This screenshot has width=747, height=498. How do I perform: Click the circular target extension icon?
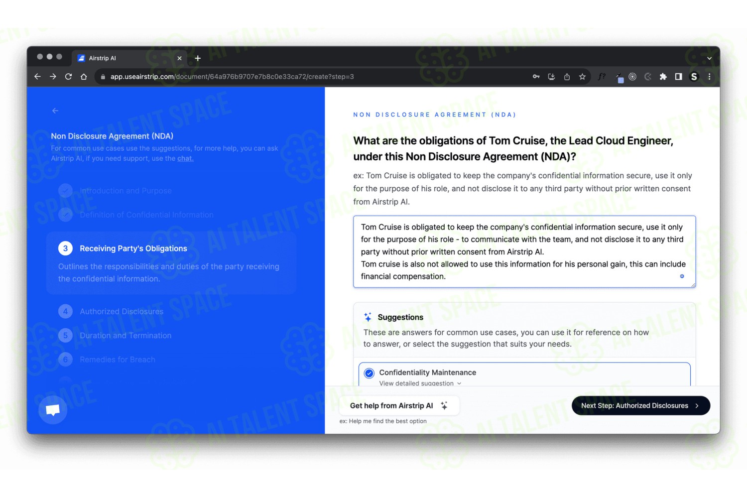click(632, 77)
